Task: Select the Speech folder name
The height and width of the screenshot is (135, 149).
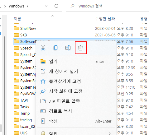Action: (x=26, y=48)
